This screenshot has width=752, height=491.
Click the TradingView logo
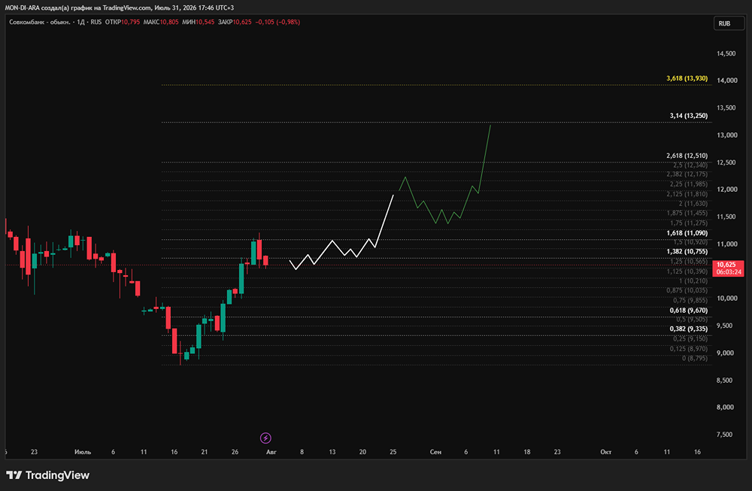click(48, 475)
